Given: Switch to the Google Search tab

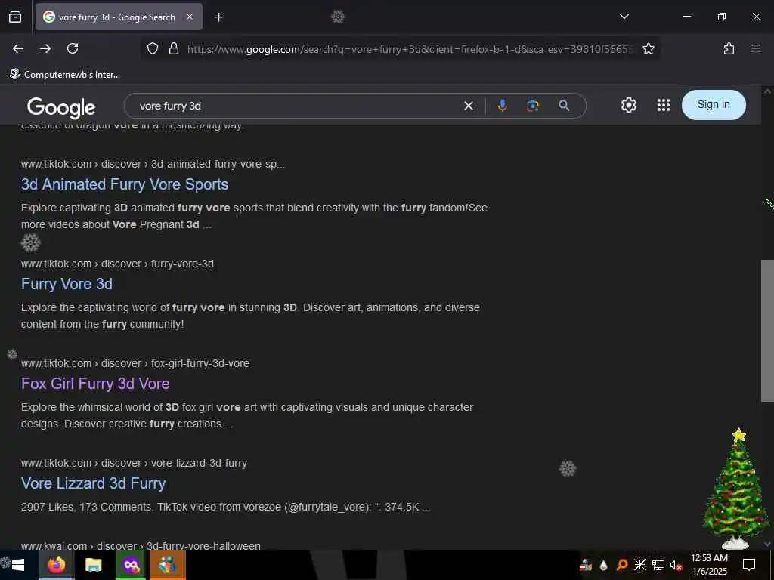Looking at the screenshot, I should [119, 17].
